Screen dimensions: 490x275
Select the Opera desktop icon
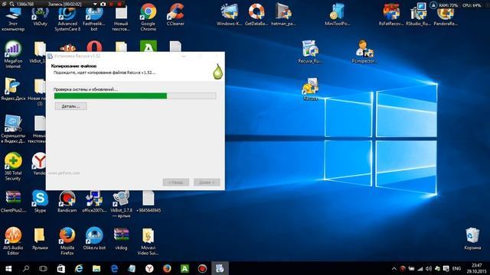94,47
